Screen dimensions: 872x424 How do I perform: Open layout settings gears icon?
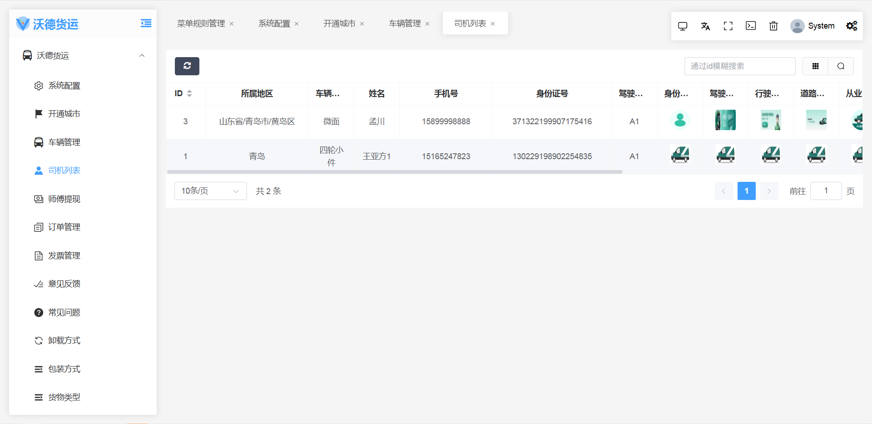point(852,26)
